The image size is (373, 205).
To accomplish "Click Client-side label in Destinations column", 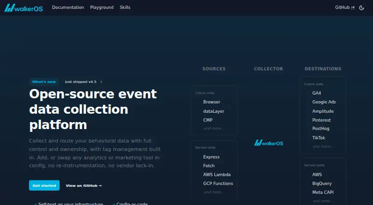I will [313, 84].
